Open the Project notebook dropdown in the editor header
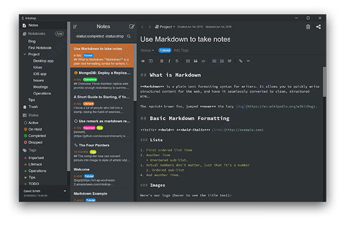This screenshot has width=345, height=230. click(x=165, y=27)
